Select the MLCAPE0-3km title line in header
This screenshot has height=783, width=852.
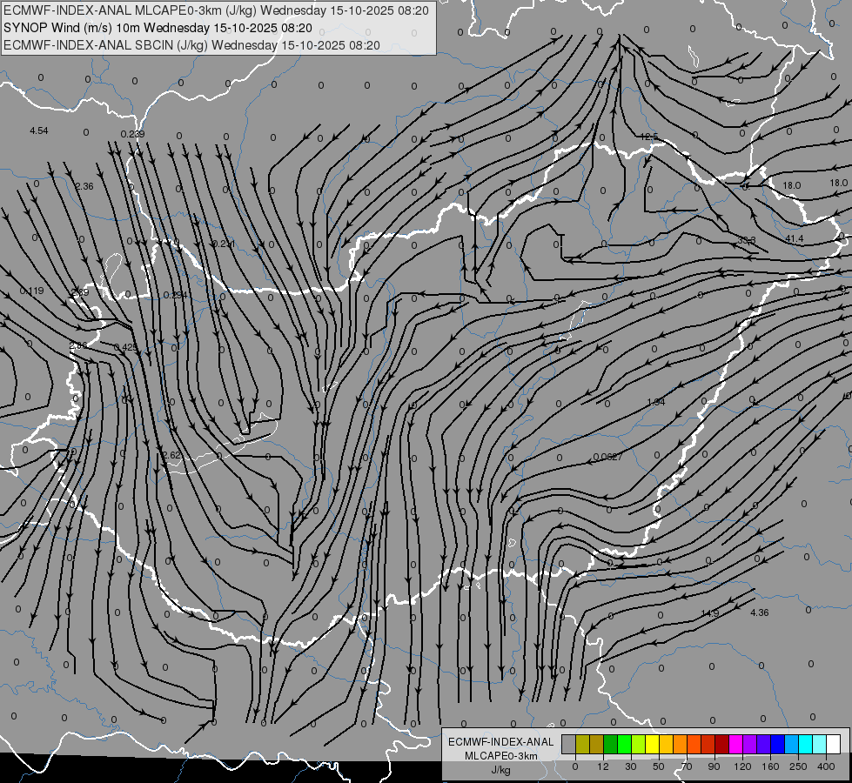pyautogui.click(x=216, y=10)
